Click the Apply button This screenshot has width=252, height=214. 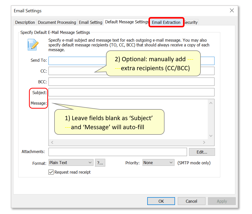[222, 201]
